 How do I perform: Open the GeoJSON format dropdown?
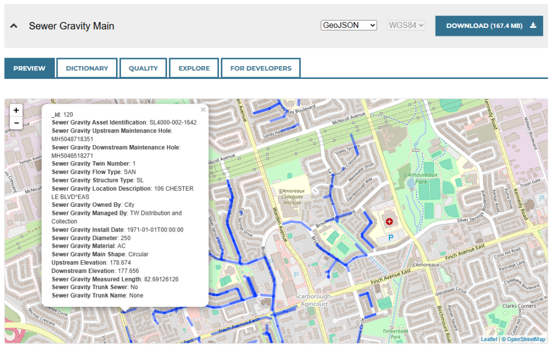tap(349, 25)
